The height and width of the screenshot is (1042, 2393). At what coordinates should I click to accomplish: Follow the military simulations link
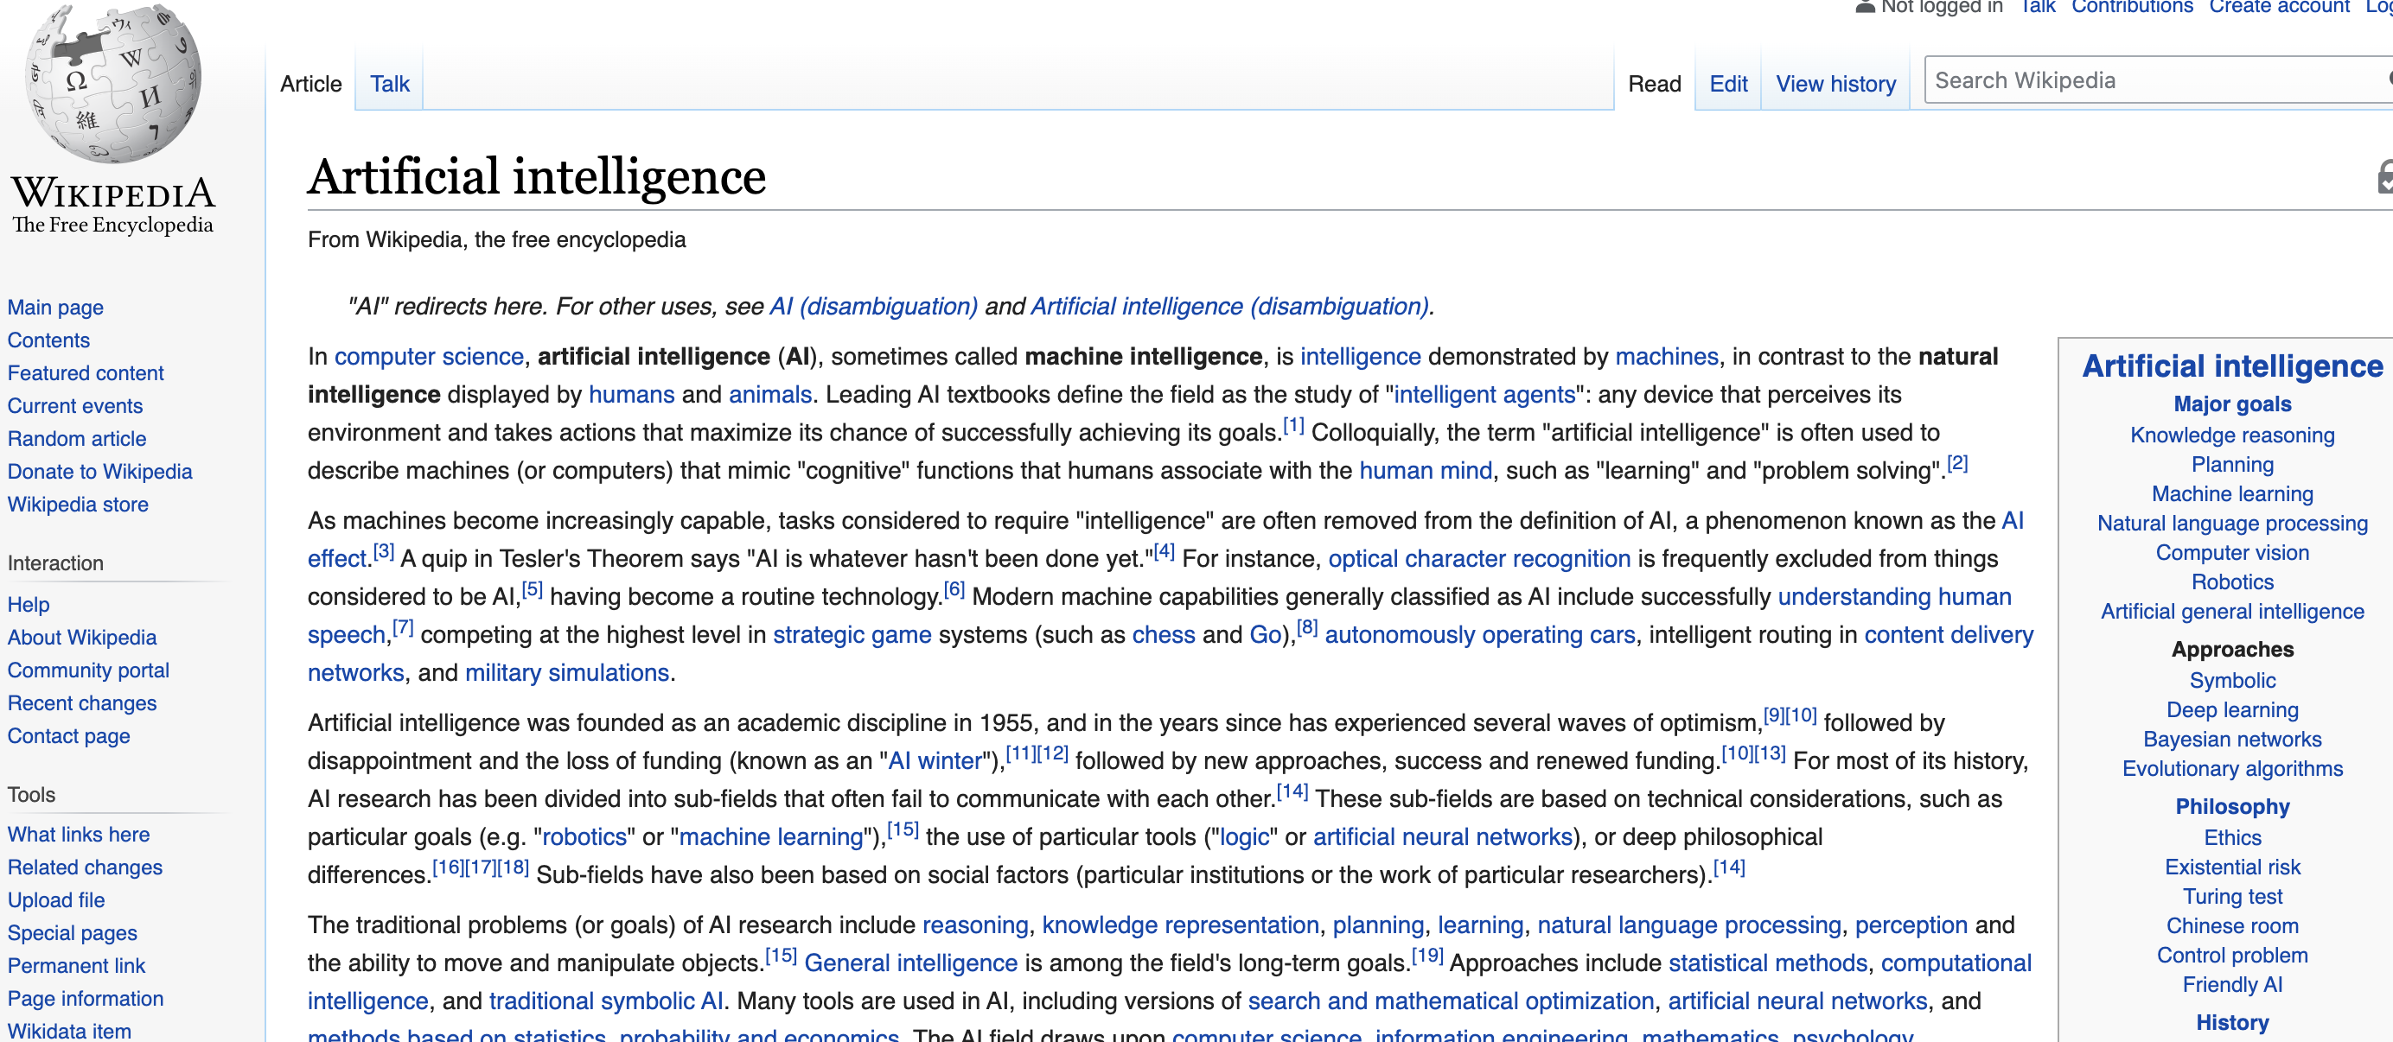point(566,673)
